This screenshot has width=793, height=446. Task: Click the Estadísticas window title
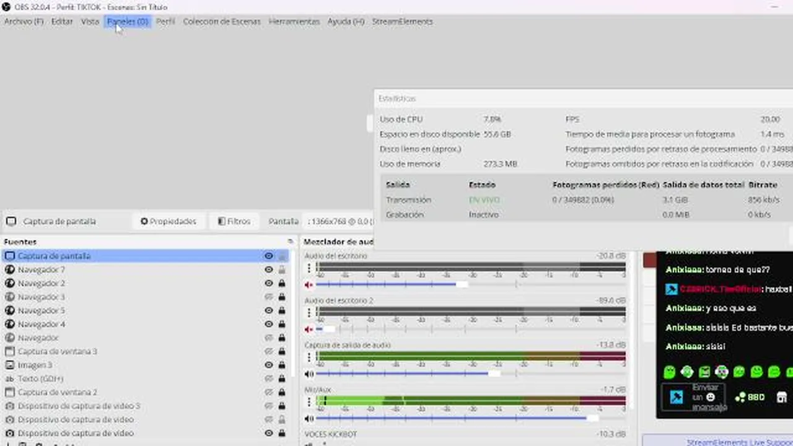tap(397, 98)
